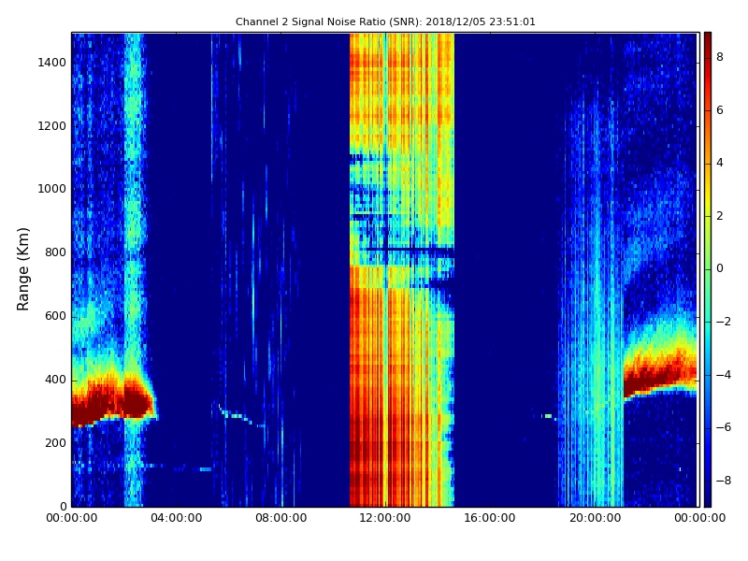The height and width of the screenshot is (561, 748).
Task: Click the y-axis tick label 800
Action: 56,252
